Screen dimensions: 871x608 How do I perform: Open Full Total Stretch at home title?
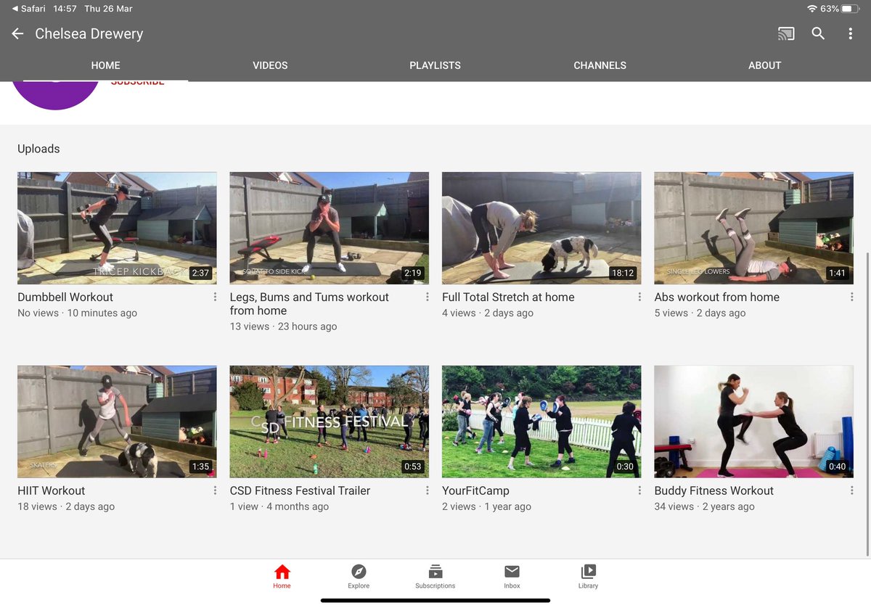pyautogui.click(x=508, y=297)
